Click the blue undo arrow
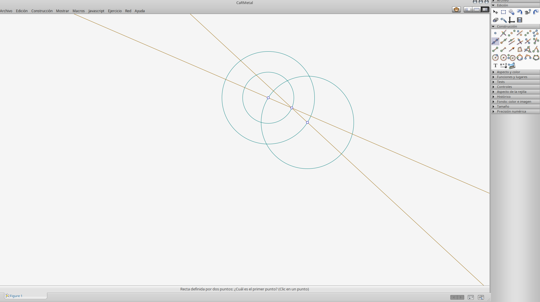 point(520,12)
